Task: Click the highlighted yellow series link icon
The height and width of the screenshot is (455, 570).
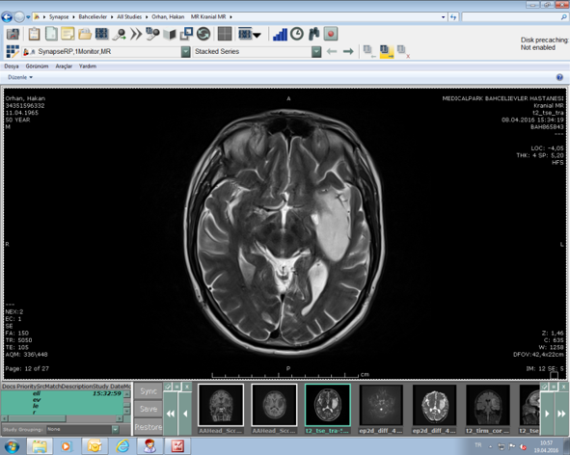Action: (x=387, y=52)
